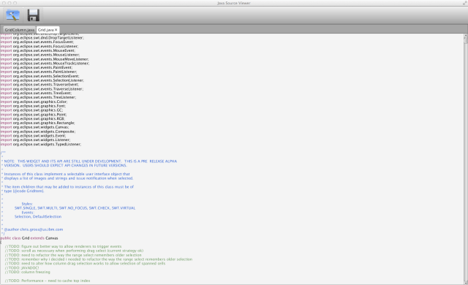The width and height of the screenshot is (468, 285).
Task: Click the MouseTrackListener import line
Action: click(x=45, y=63)
